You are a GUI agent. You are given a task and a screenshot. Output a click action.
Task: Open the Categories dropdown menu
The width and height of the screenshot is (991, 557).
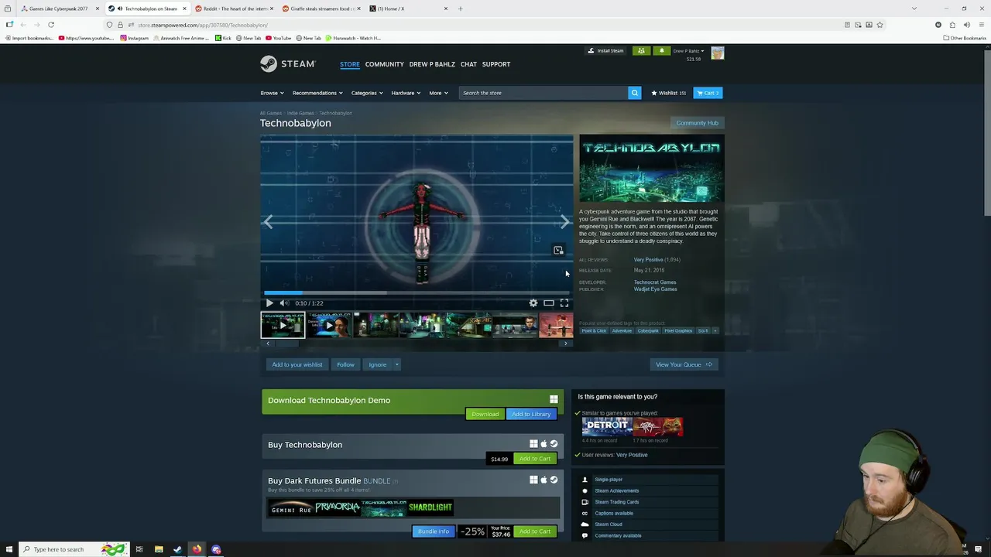pos(366,93)
